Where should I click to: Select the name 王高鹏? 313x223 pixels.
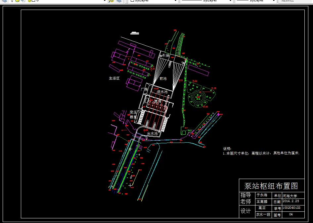262,201
